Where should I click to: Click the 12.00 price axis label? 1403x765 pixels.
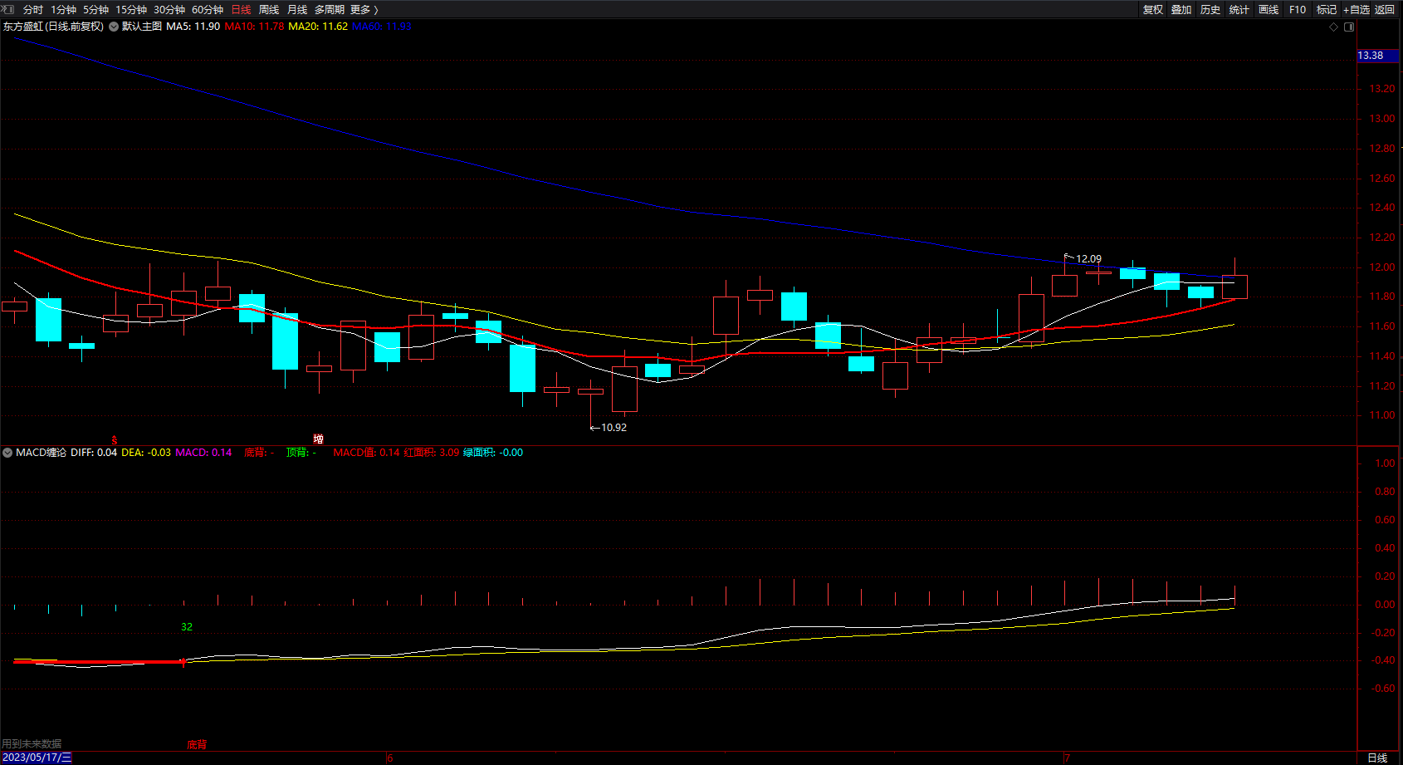pyautogui.click(x=1382, y=267)
